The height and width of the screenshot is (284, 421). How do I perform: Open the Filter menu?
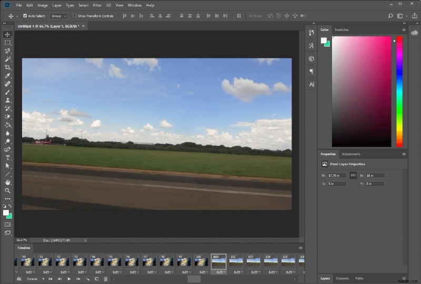point(97,5)
